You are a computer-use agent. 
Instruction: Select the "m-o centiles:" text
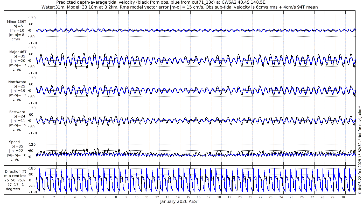(16, 176)
